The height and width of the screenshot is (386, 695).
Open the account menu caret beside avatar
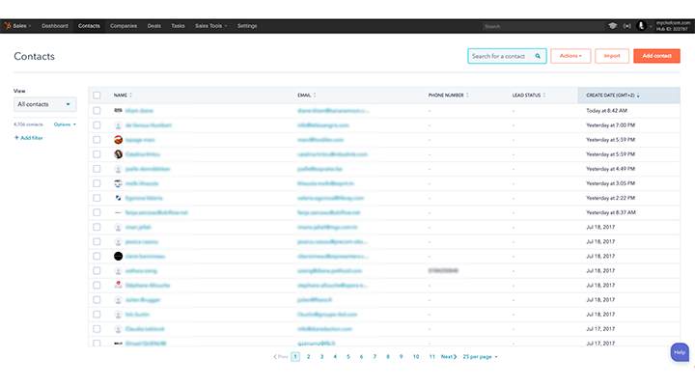tap(651, 26)
